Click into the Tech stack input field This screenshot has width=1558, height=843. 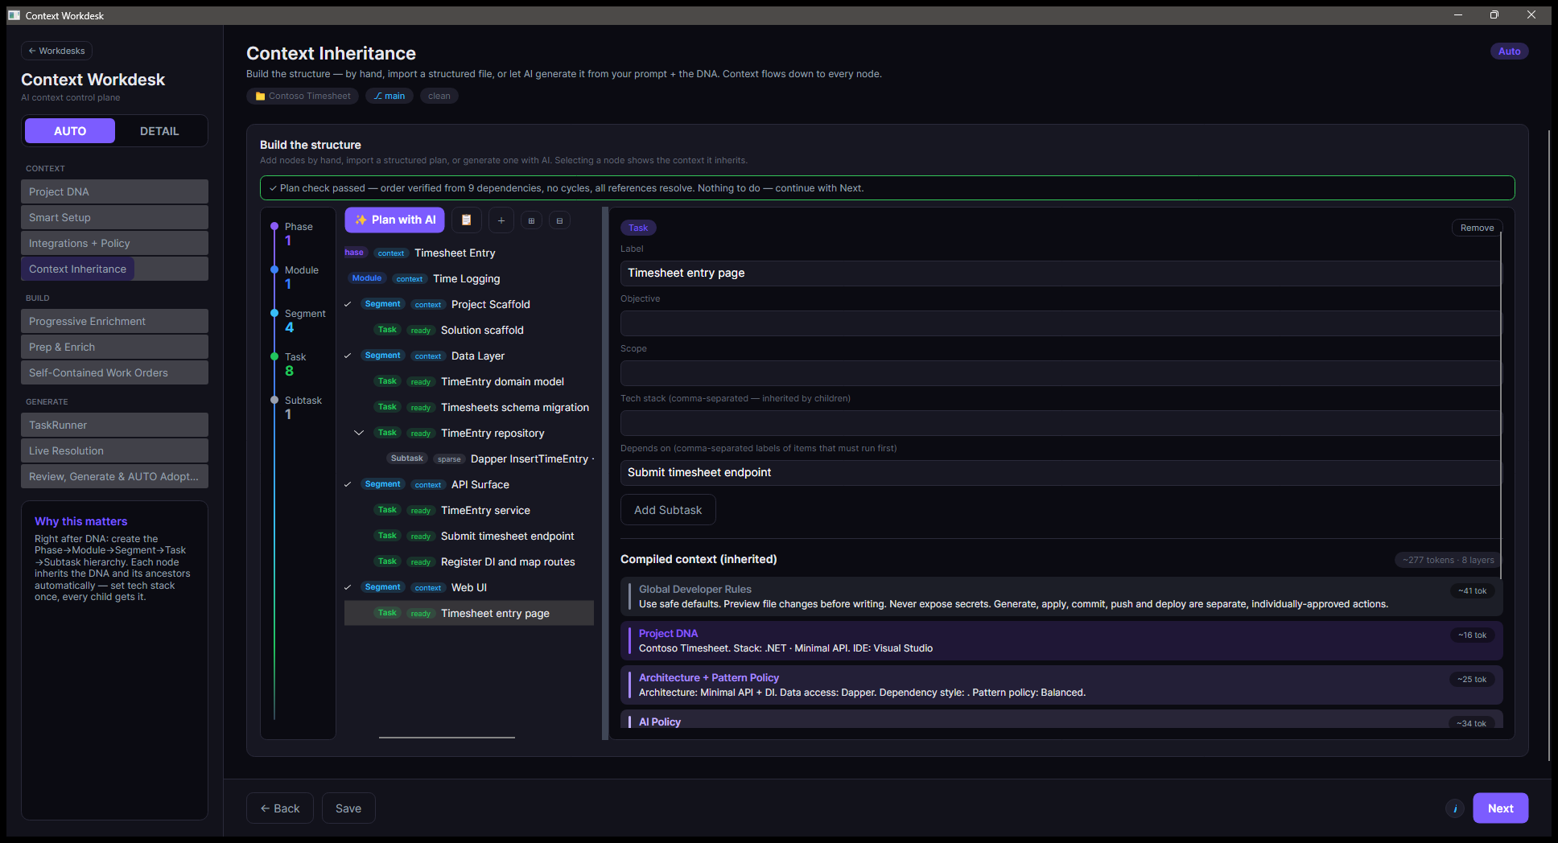click(1060, 423)
